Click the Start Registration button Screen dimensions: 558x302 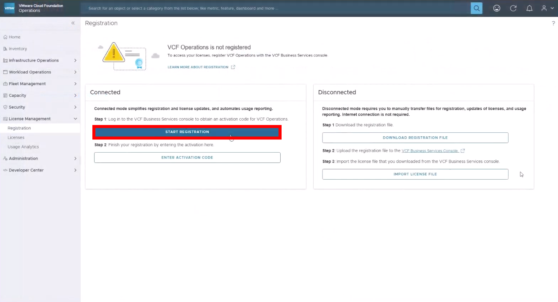point(187,132)
